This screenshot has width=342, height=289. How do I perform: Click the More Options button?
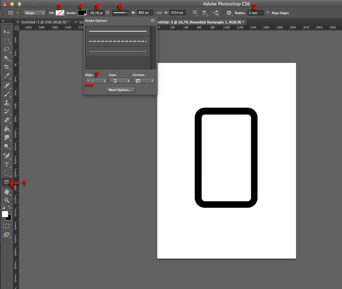tap(120, 90)
